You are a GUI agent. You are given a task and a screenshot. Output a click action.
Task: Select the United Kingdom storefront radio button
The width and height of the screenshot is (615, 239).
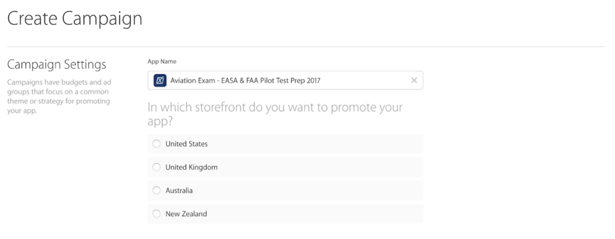(156, 167)
